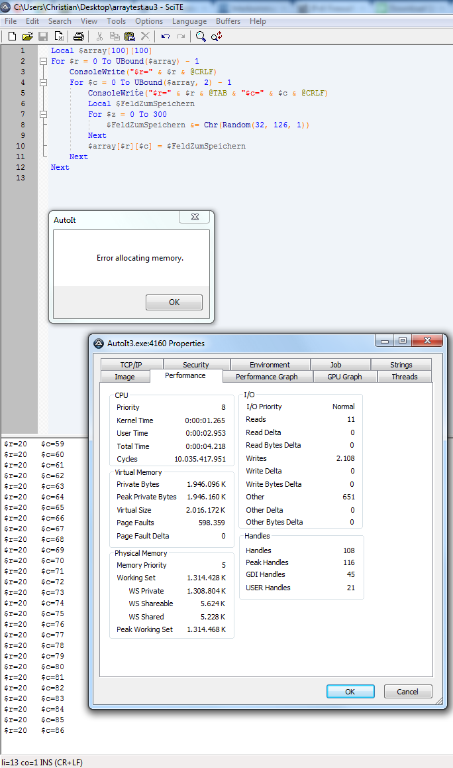Switch to the Performance Graph tab

click(x=266, y=377)
